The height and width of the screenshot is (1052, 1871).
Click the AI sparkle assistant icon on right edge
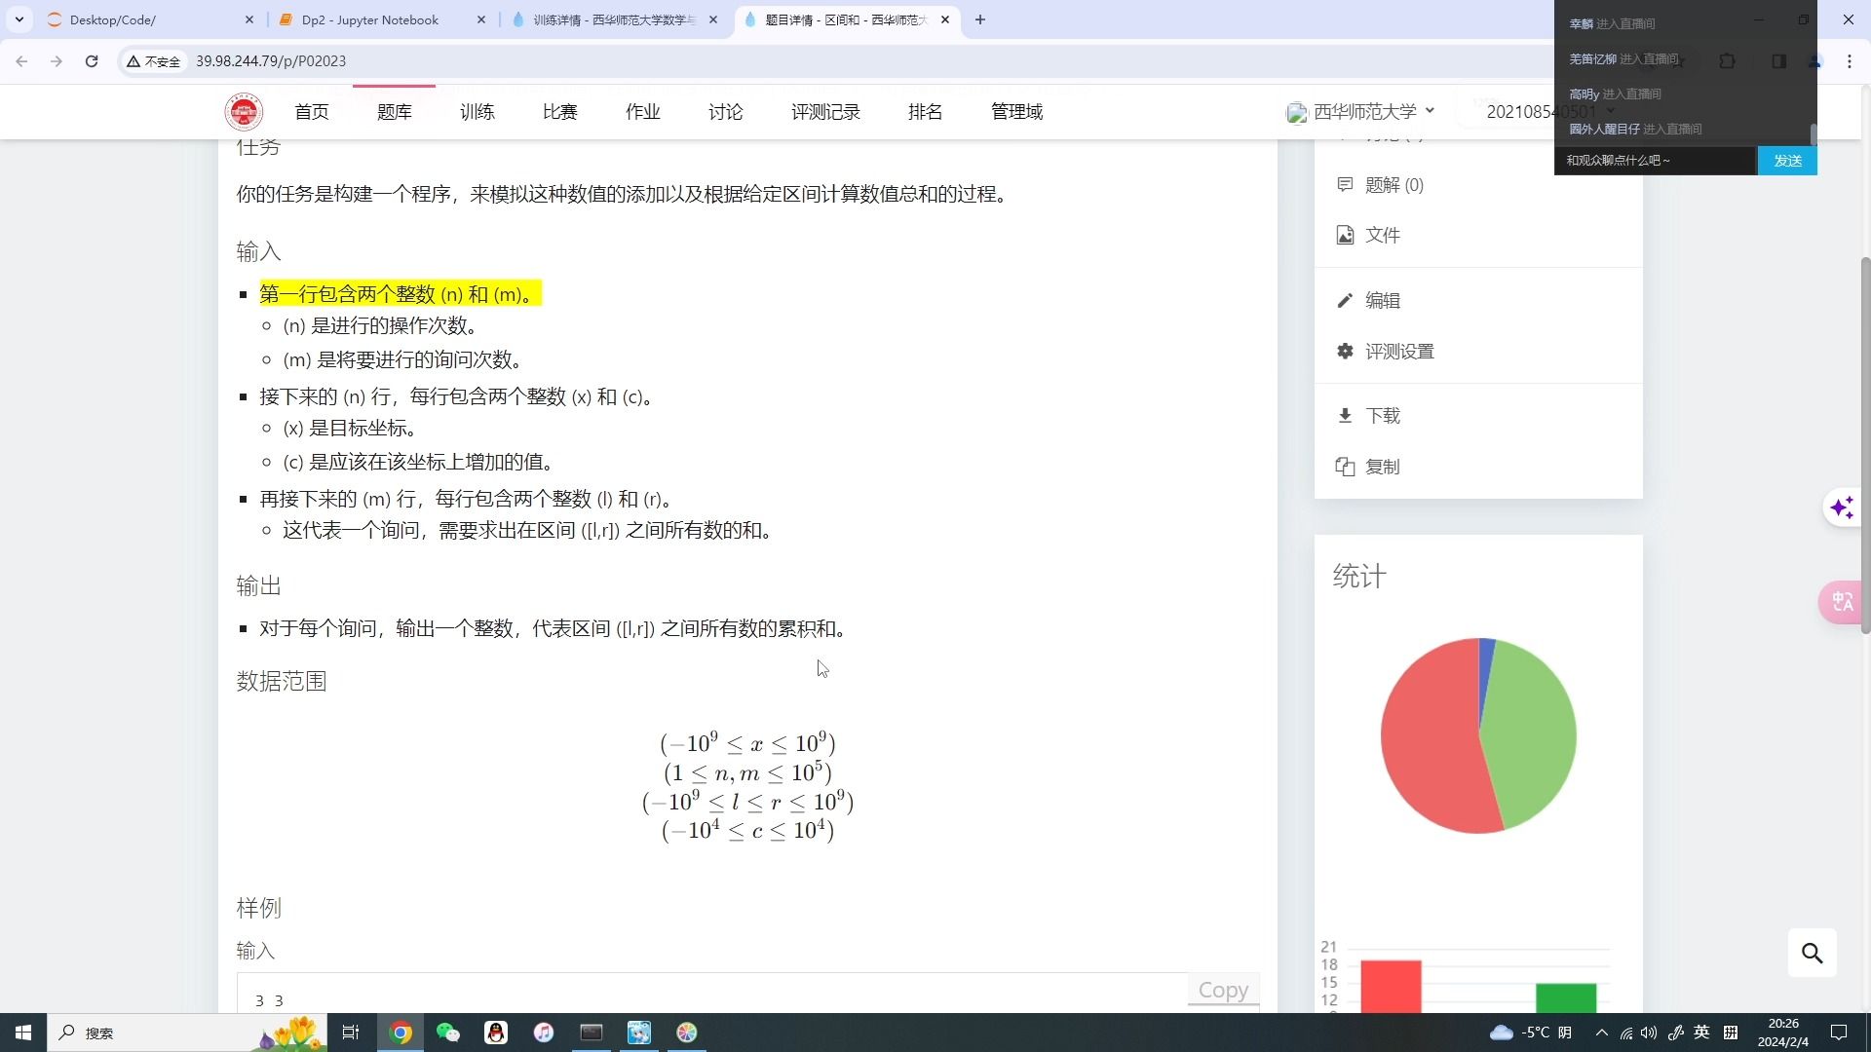tap(1842, 507)
